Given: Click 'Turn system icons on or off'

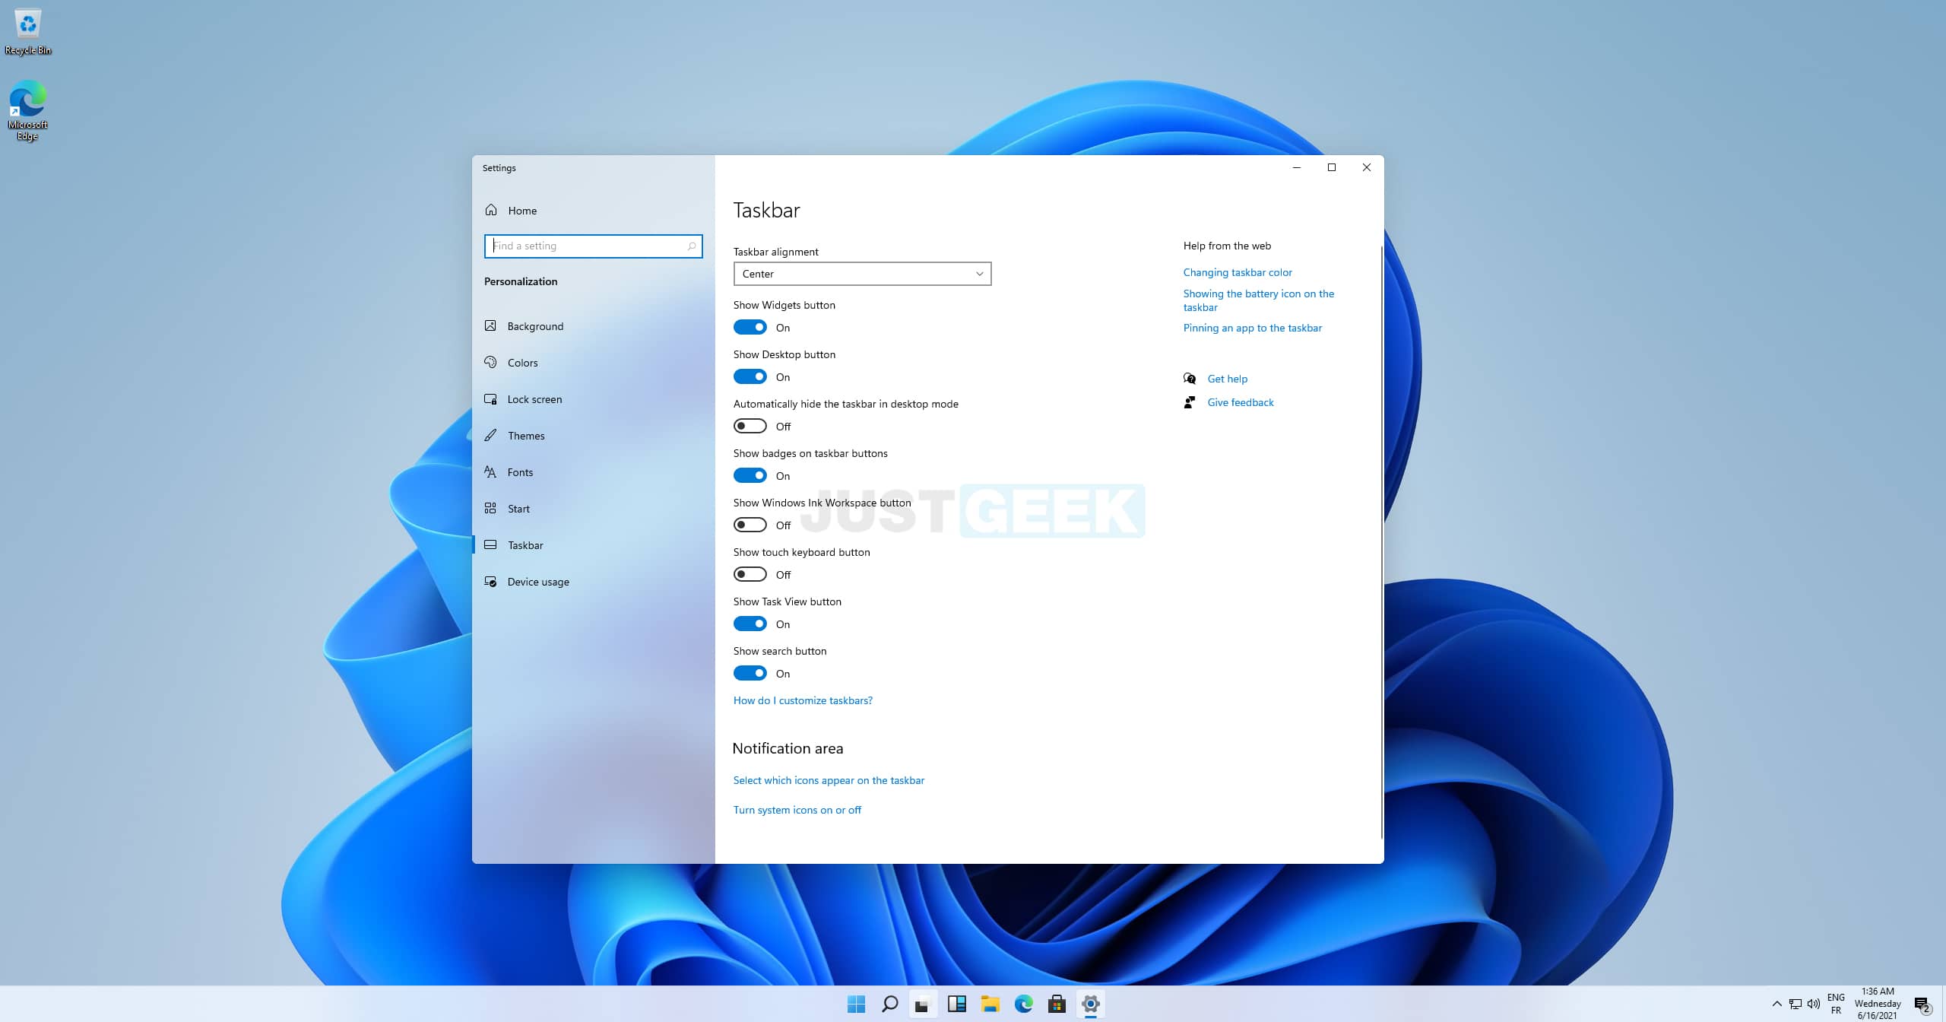Looking at the screenshot, I should pos(797,810).
